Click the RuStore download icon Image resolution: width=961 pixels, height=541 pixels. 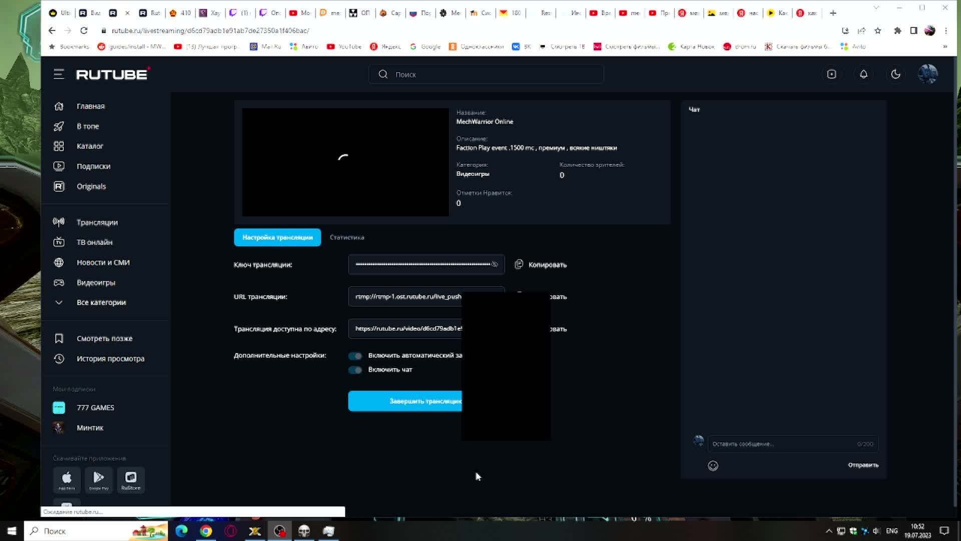point(131,479)
